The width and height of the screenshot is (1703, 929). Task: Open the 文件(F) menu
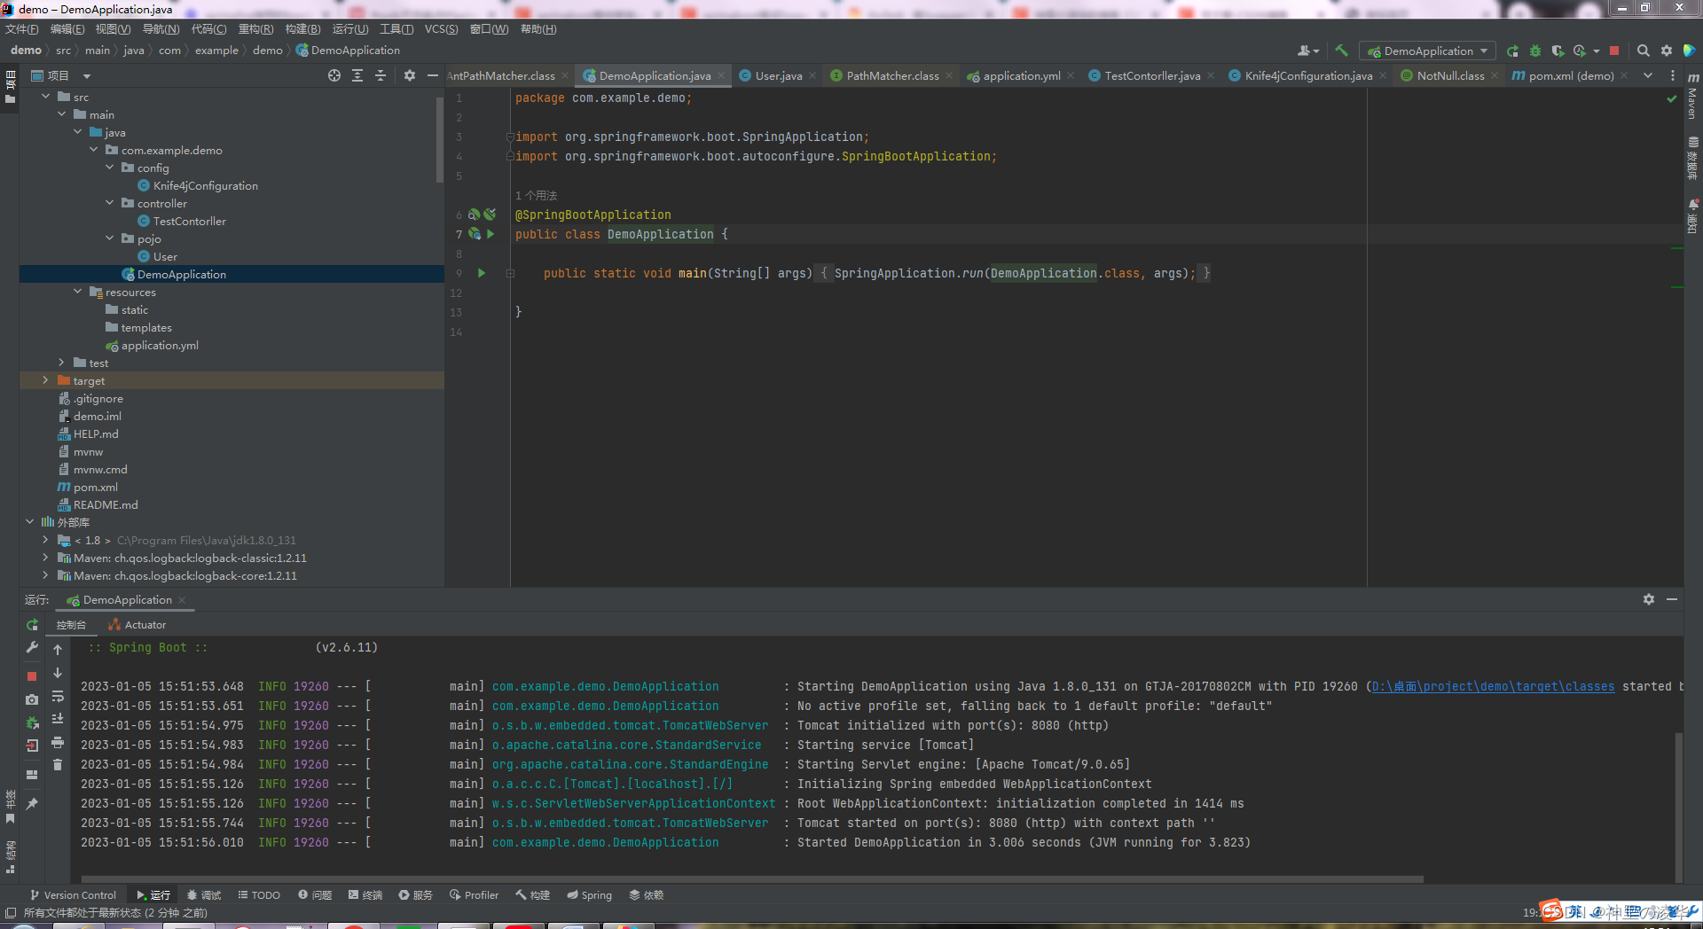tap(22, 29)
